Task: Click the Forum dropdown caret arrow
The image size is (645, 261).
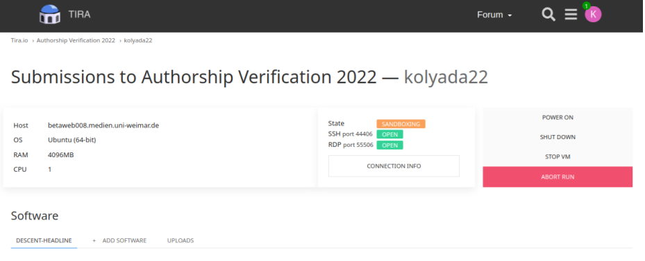Action: (x=510, y=16)
